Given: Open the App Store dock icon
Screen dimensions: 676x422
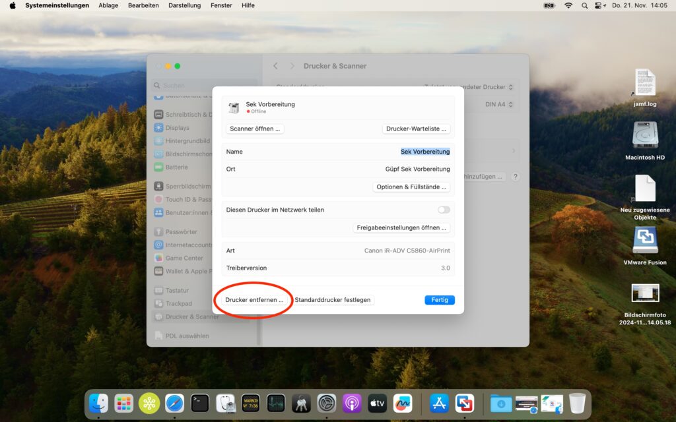Looking at the screenshot, I should pos(439,403).
